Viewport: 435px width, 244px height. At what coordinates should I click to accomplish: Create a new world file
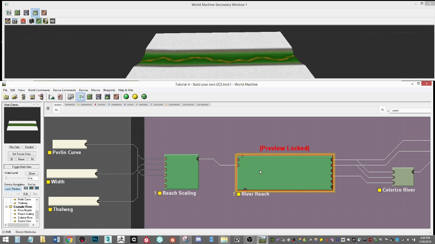pyautogui.click(x=6, y=97)
